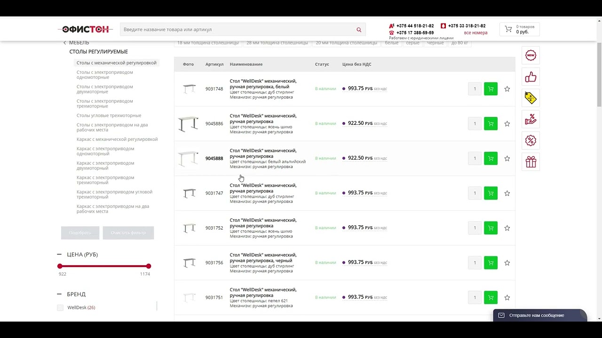Sort by Артикул column header
This screenshot has height=338, width=602.
(214, 64)
